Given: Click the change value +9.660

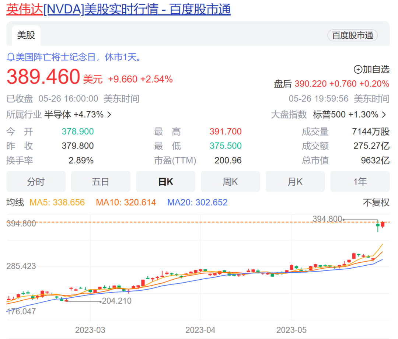Looking at the screenshot, I should pyautogui.click(x=123, y=80).
